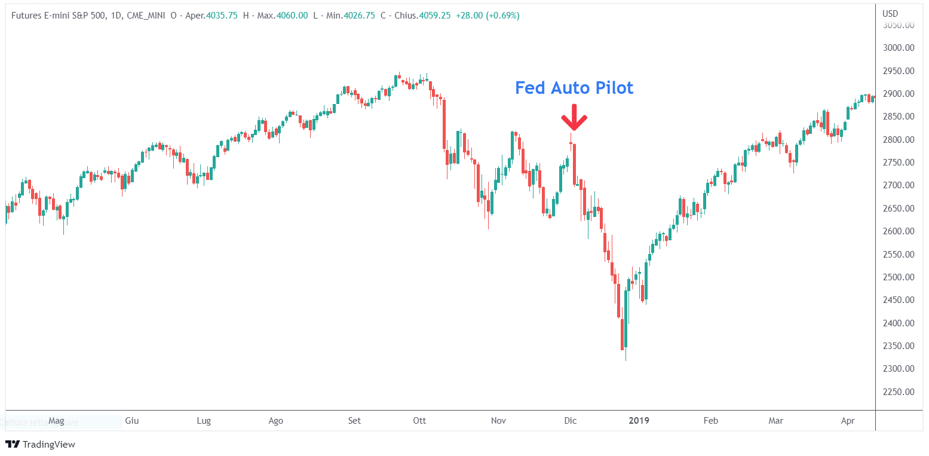The image size is (929, 456).
Task: Click the 2250.00 price scale label
Action: (899, 392)
